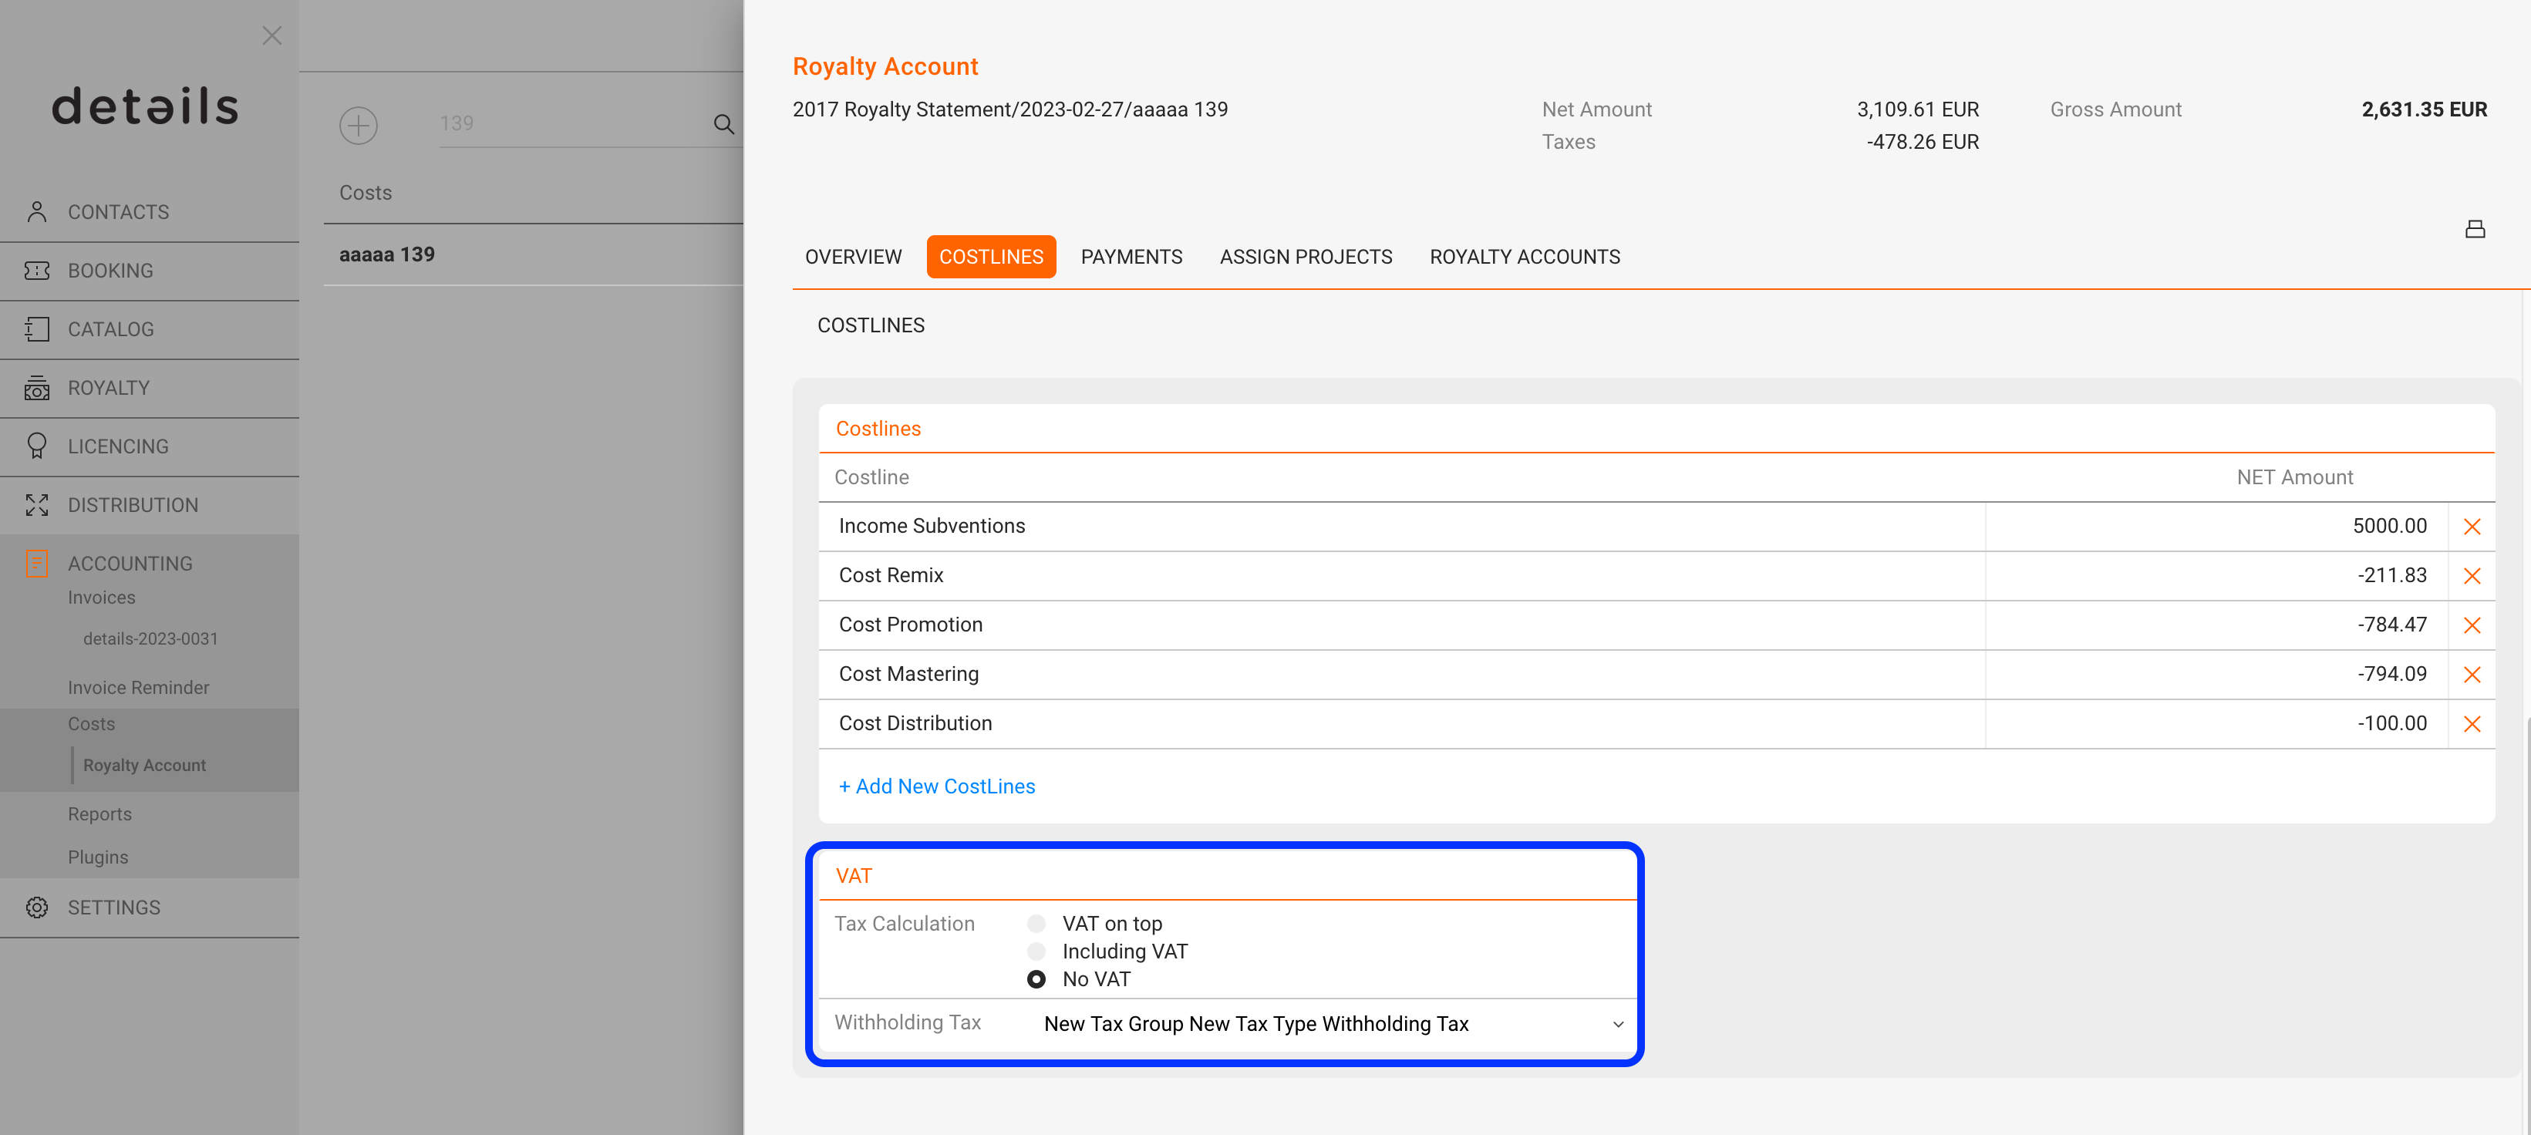Click the search field containing 139

(574, 123)
